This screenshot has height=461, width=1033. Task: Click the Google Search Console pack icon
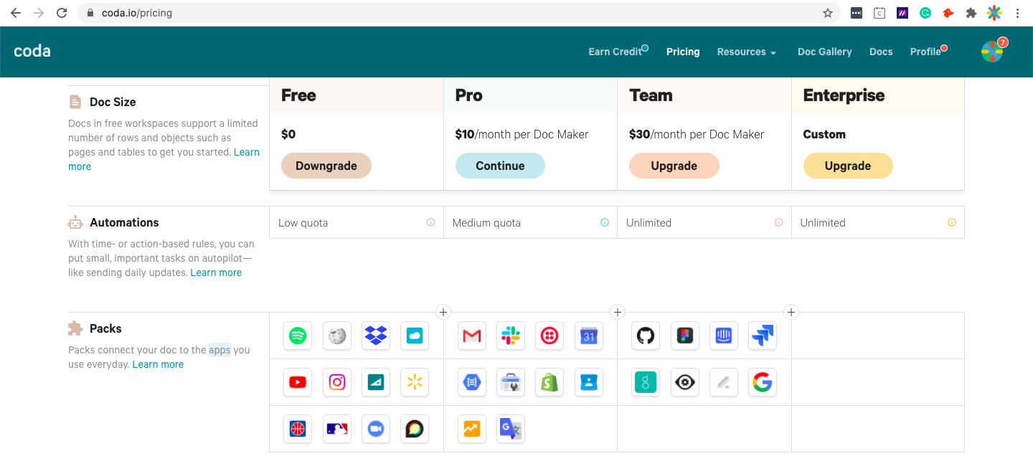coord(511,382)
